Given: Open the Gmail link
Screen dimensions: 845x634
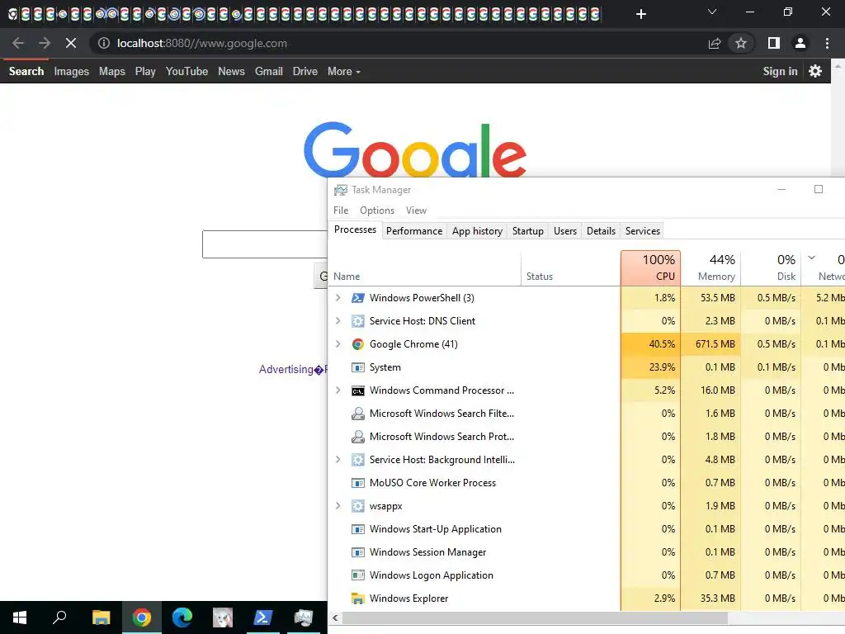Looking at the screenshot, I should (x=269, y=71).
